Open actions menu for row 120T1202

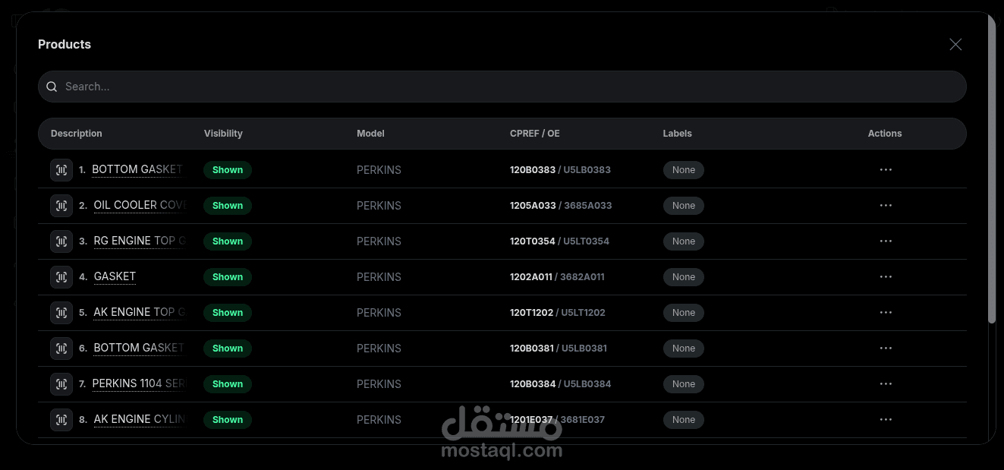point(886,313)
